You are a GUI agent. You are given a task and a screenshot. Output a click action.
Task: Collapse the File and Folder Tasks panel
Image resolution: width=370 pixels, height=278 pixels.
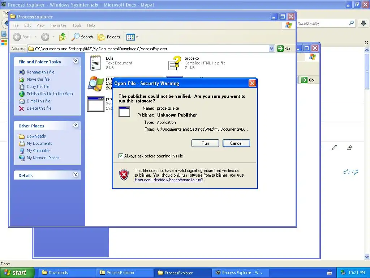76,61
